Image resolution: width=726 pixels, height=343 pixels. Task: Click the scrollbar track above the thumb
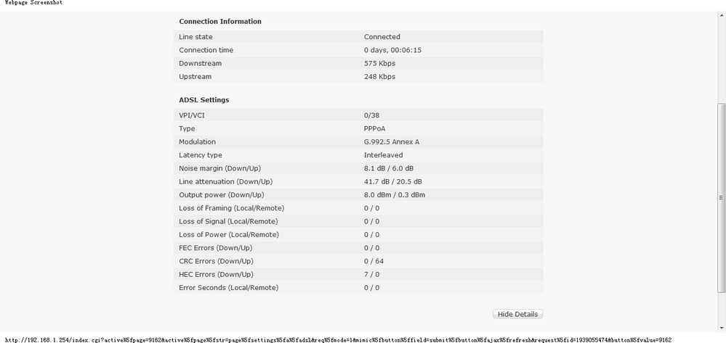(x=721, y=58)
